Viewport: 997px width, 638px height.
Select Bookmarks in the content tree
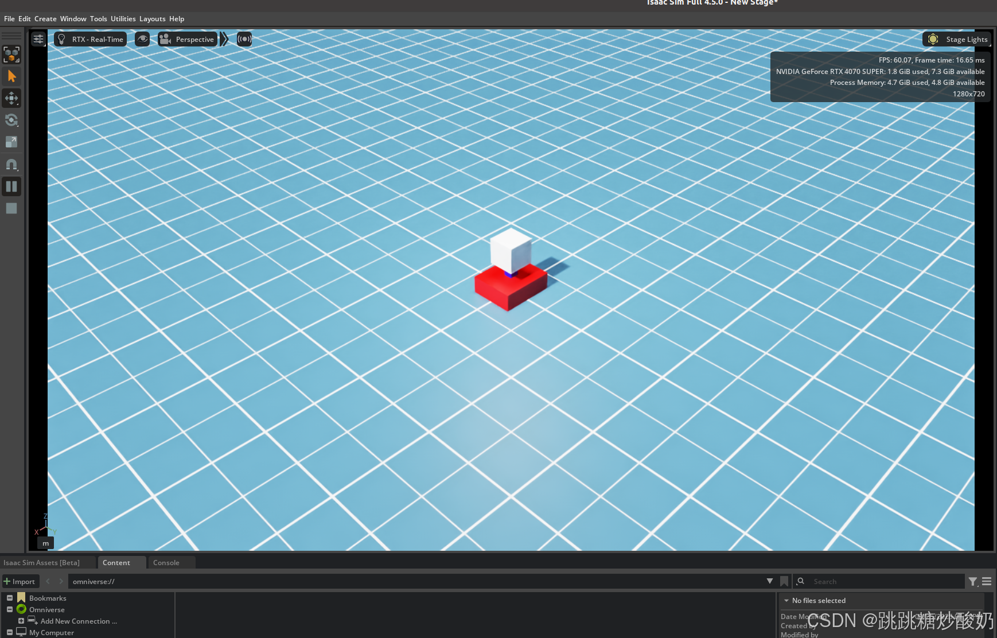coord(48,598)
